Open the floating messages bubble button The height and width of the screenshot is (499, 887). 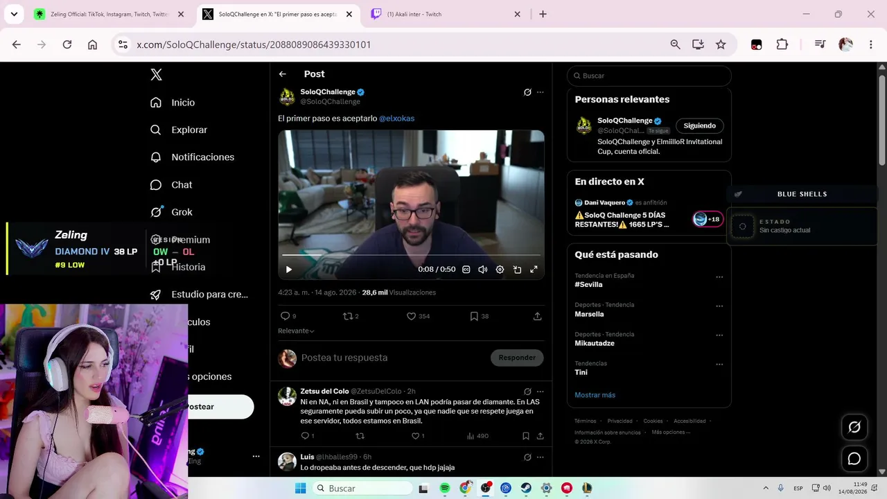(x=854, y=459)
